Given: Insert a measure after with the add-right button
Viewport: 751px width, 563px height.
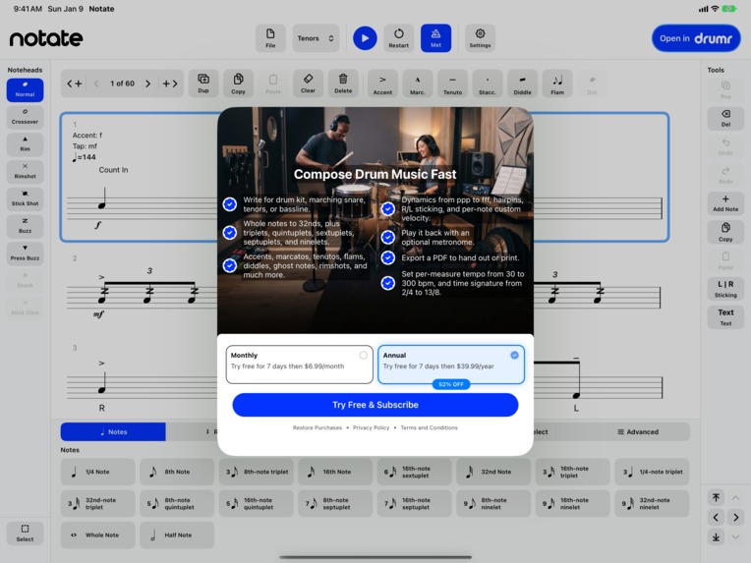Looking at the screenshot, I should 169,84.
